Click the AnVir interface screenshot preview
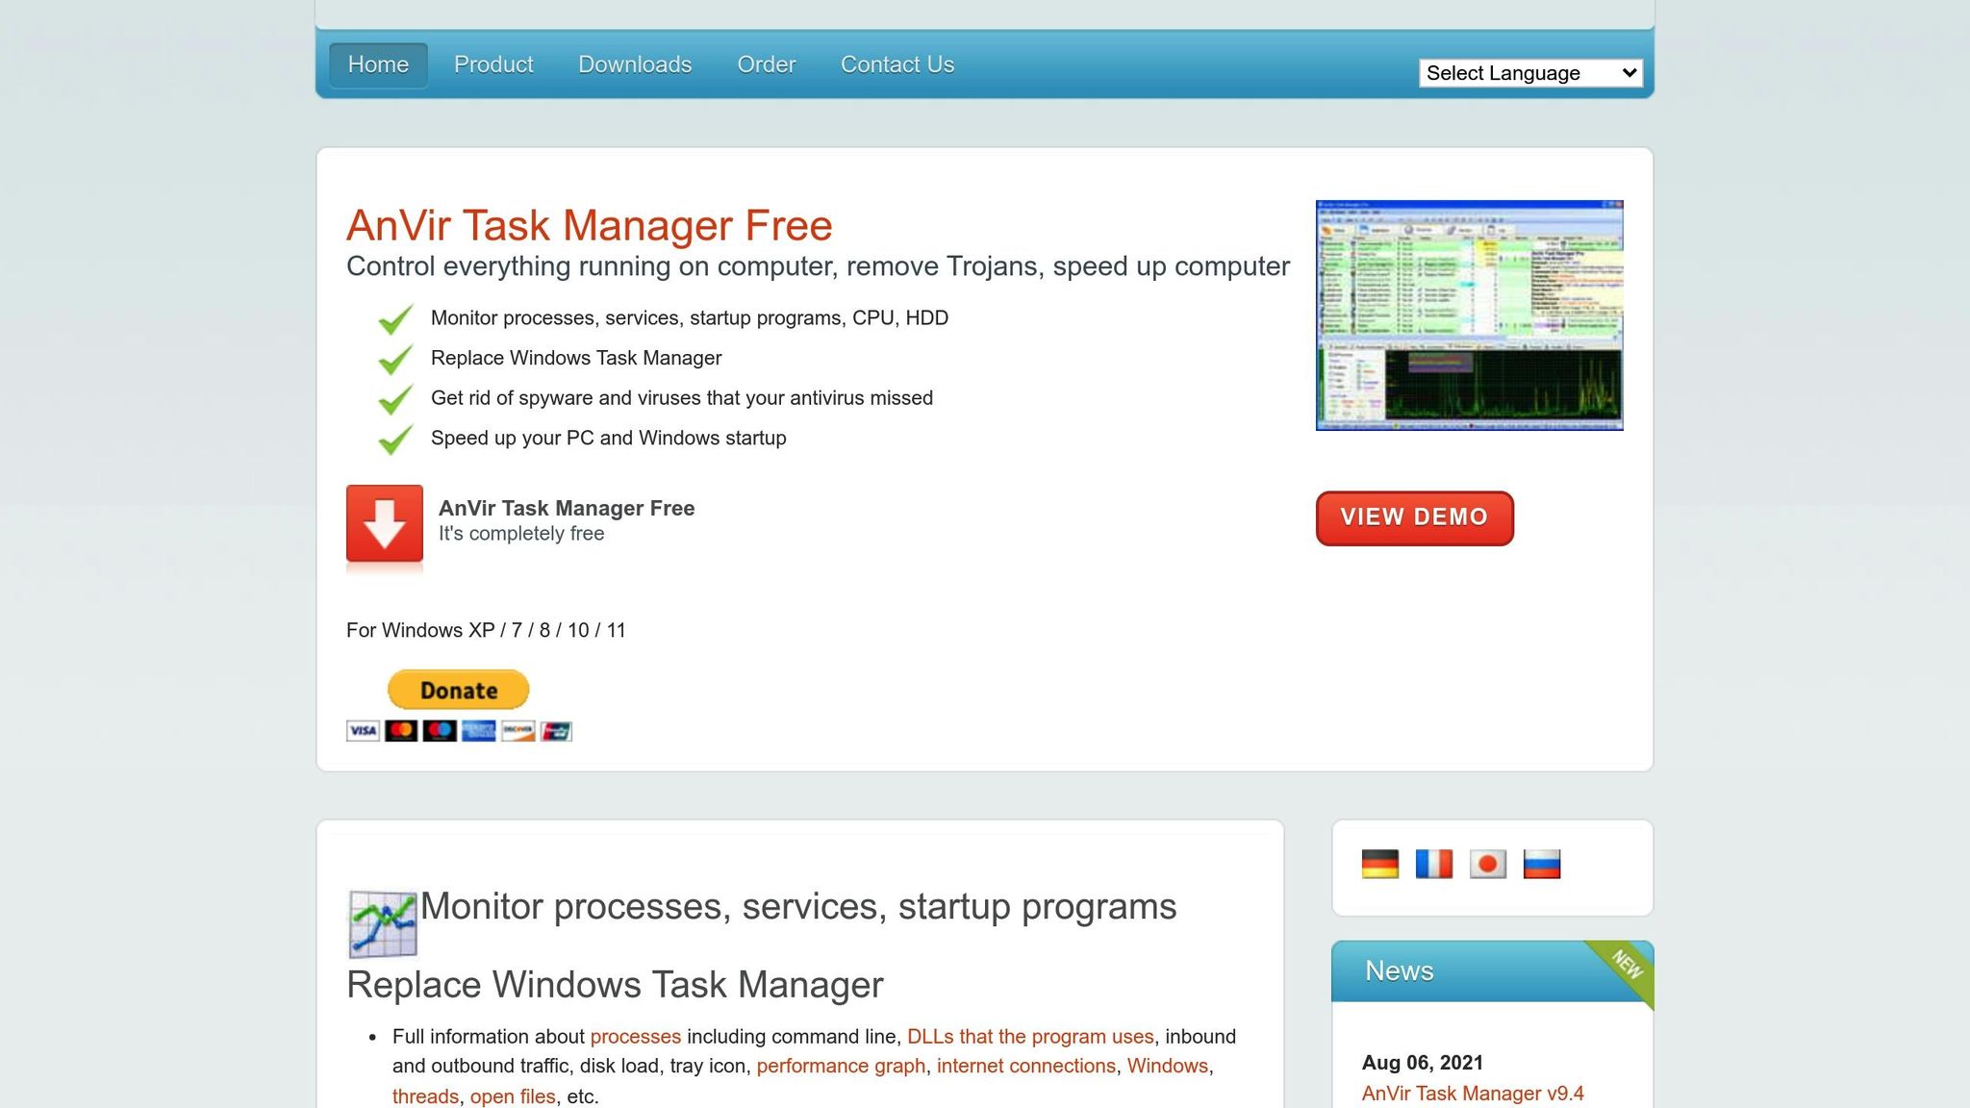The height and width of the screenshot is (1108, 1970). coord(1468,315)
